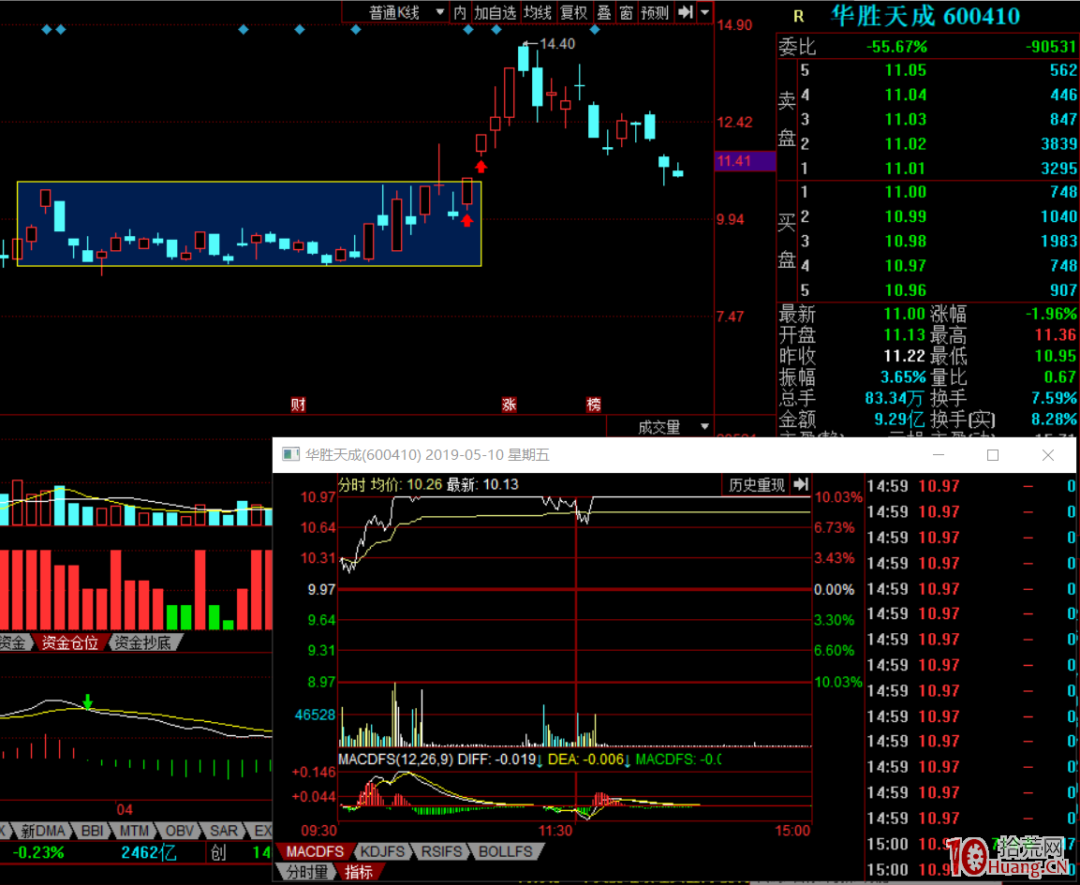Click the 委比 value -55.67%
Screen dimensions: 1080x885
(x=896, y=47)
